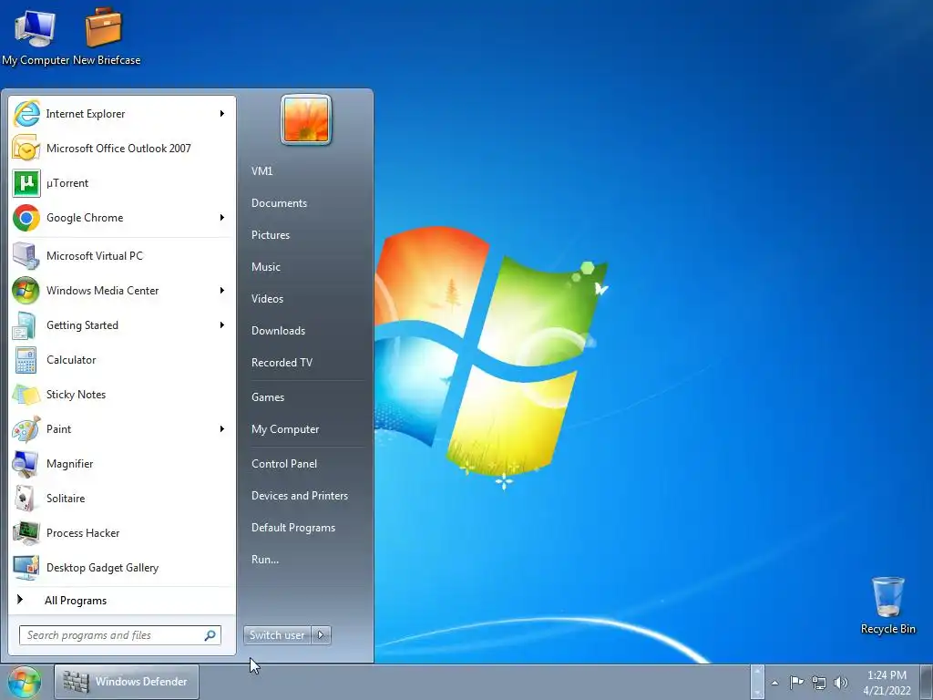Select New Briefcase desktop icon
This screenshot has width=933, height=700.
pos(106,36)
